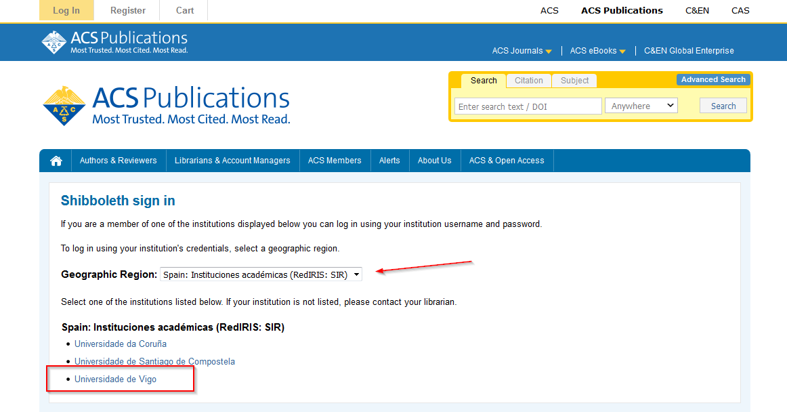Click the 'Shibboleth sign in' heading
Viewport: 787px width, 412px height.
118,201
